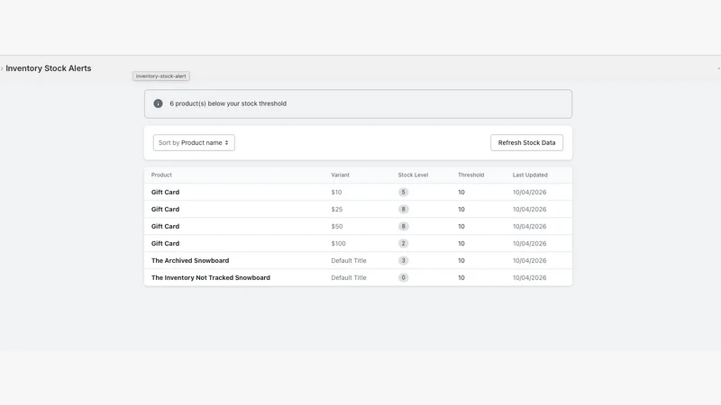This screenshot has width=721, height=405.
Task: Click threshold 10 in the Archived Snowboard row
Action: pyautogui.click(x=461, y=261)
